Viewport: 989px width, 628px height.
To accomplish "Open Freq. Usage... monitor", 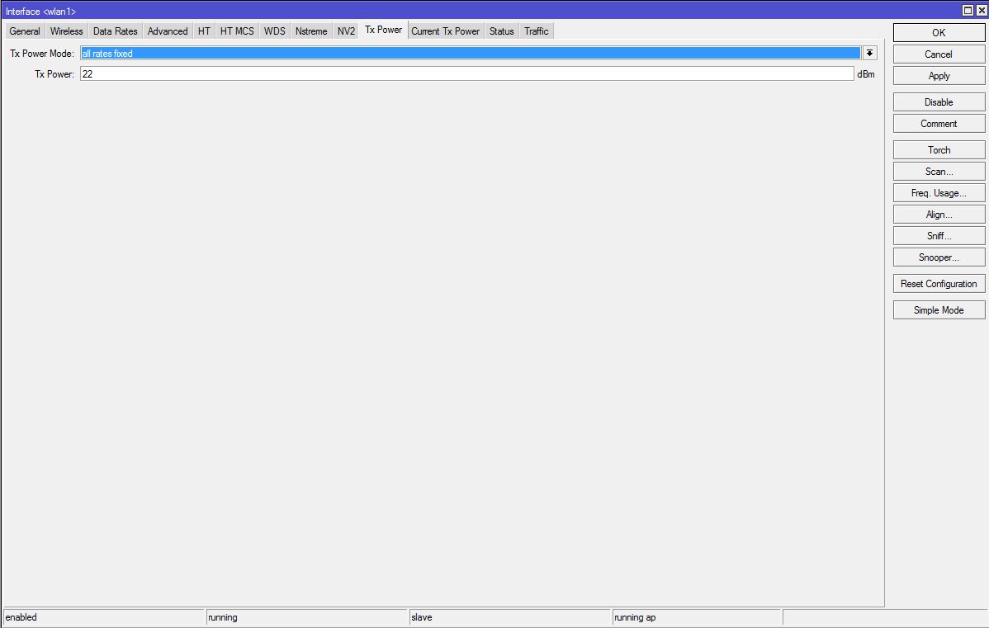I will tap(939, 193).
